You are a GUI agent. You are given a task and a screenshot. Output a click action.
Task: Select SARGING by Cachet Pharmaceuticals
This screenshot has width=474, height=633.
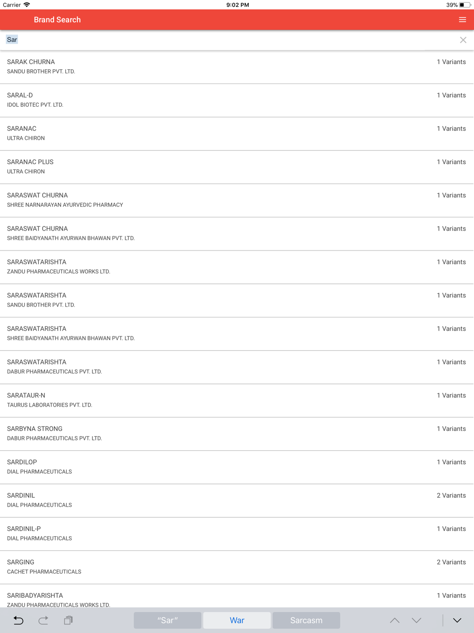237,568
